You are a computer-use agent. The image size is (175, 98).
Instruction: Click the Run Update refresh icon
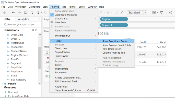tap(45, 12)
